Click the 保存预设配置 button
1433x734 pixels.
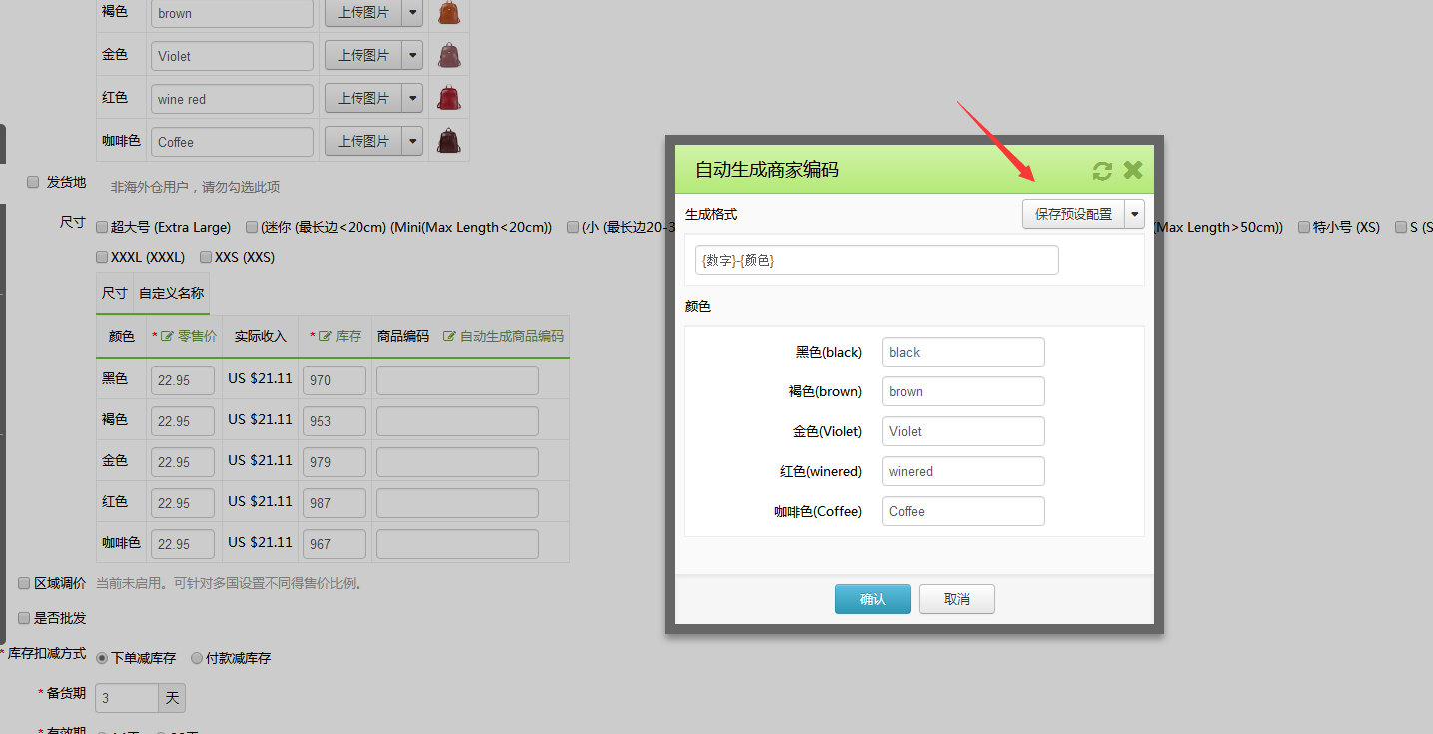(1074, 214)
